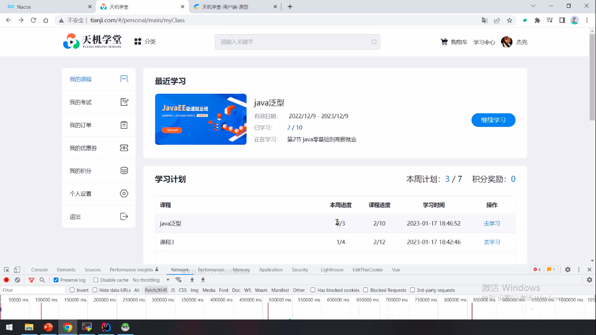Image resolution: width=596 pixels, height=335 pixels.
Task: Click 去学习 for java泛型
Action: 492,223
